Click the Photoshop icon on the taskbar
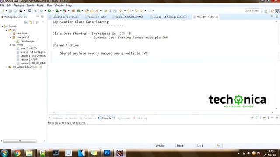Screen dimensions: 280x157 click(x=107, y=153)
